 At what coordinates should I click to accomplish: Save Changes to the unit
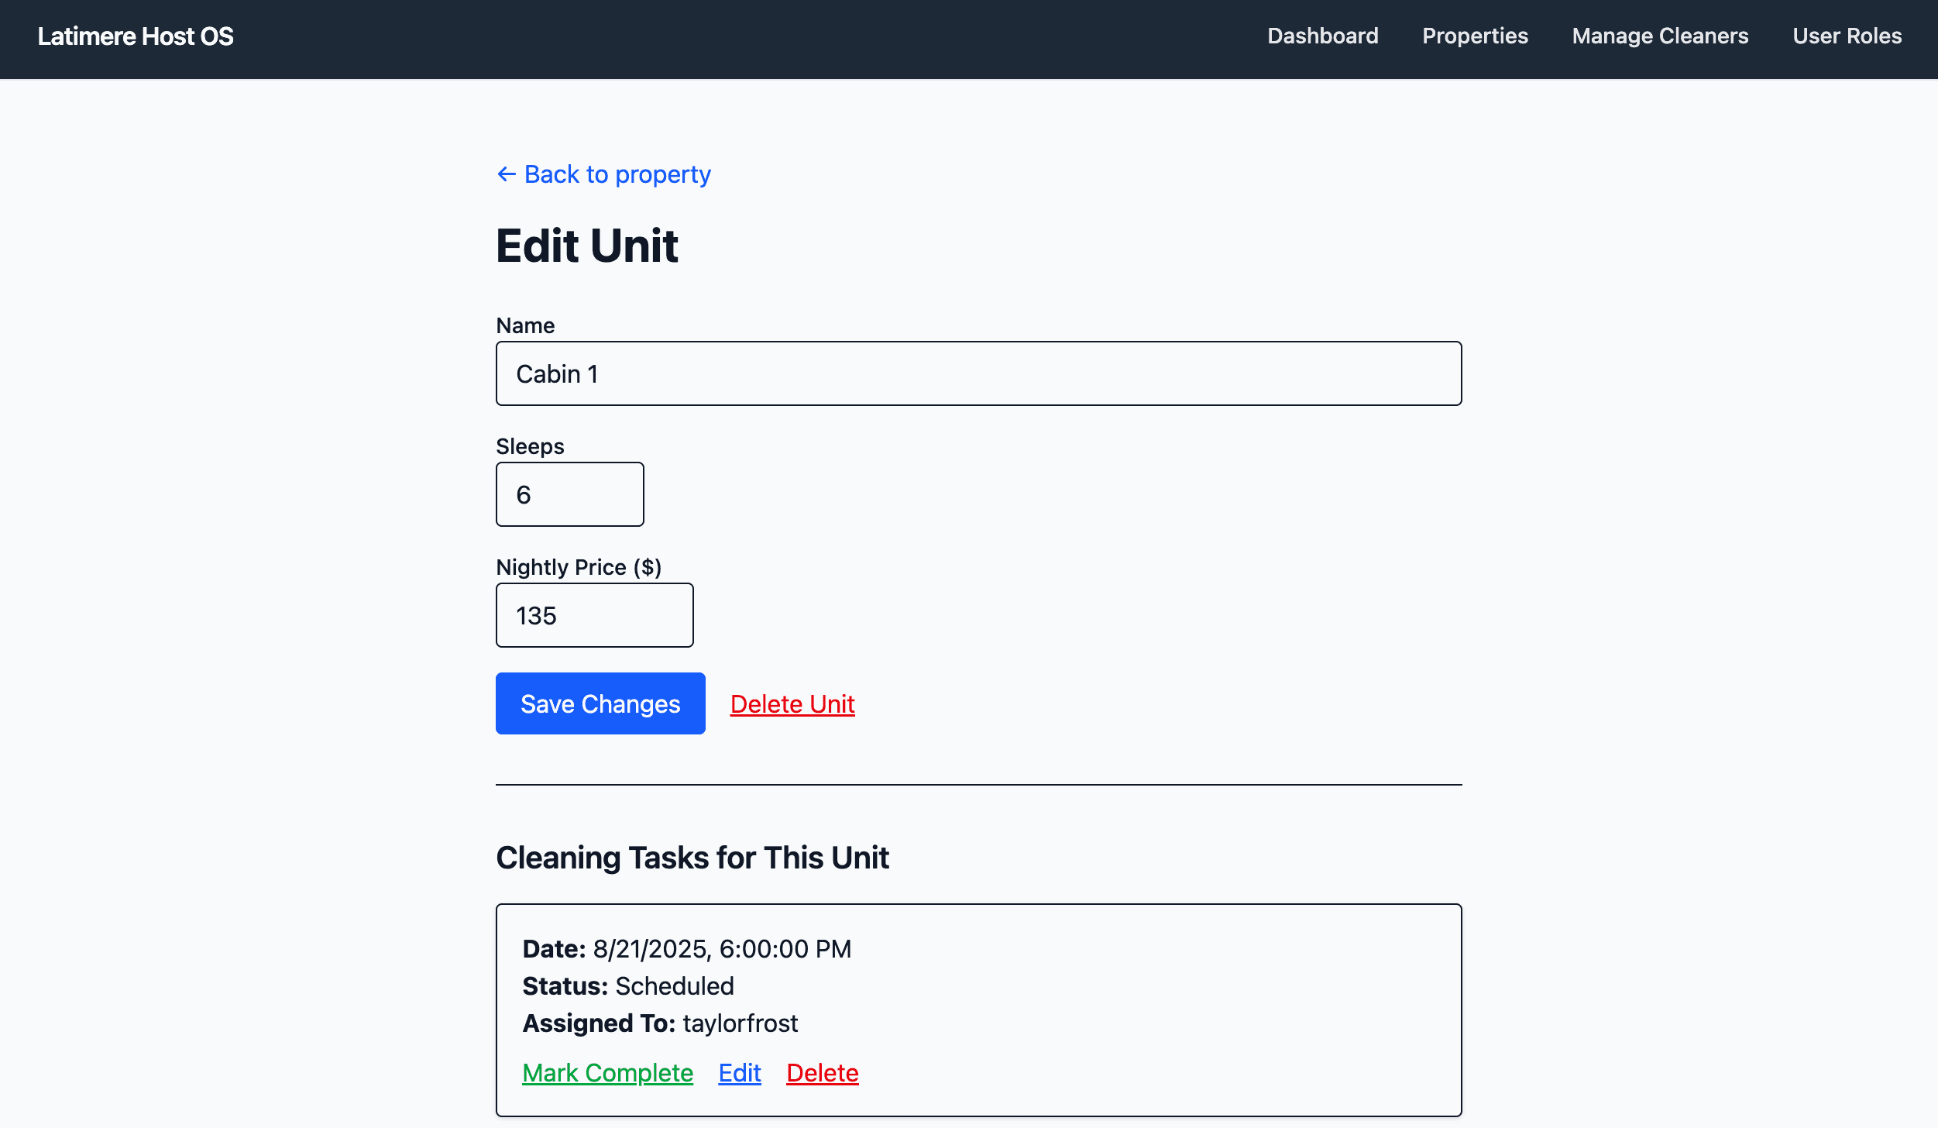coord(600,703)
